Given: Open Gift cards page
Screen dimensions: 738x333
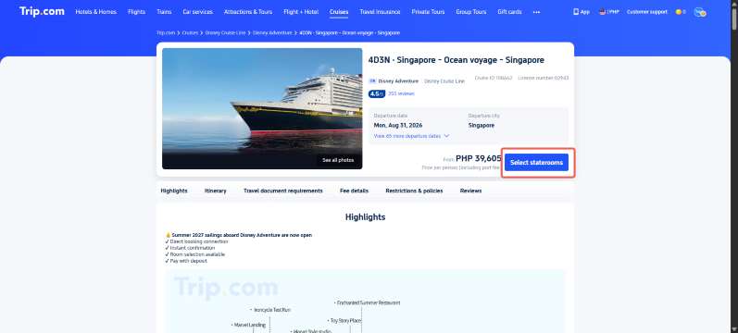Looking at the screenshot, I should (509, 12).
